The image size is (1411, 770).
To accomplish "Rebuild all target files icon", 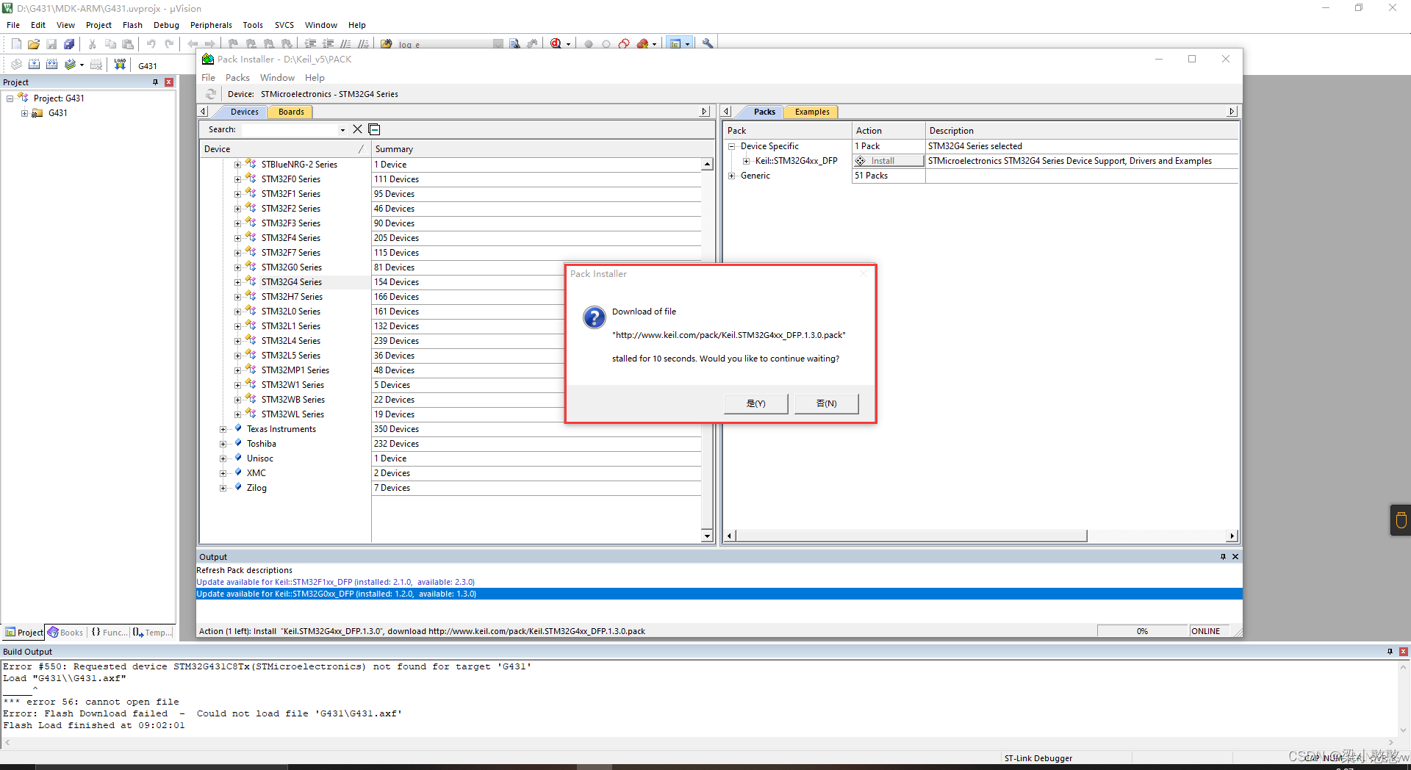I will coord(51,65).
